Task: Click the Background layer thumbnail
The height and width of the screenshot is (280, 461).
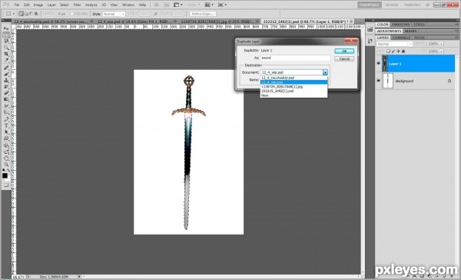Action: coord(388,81)
